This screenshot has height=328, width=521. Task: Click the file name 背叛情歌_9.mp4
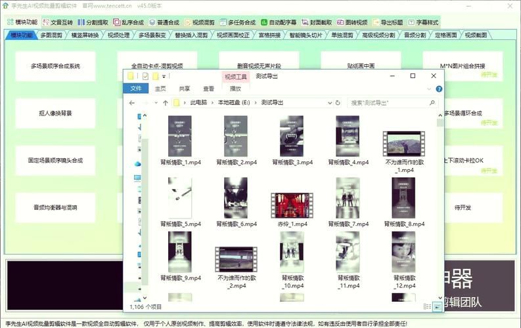point(181,278)
